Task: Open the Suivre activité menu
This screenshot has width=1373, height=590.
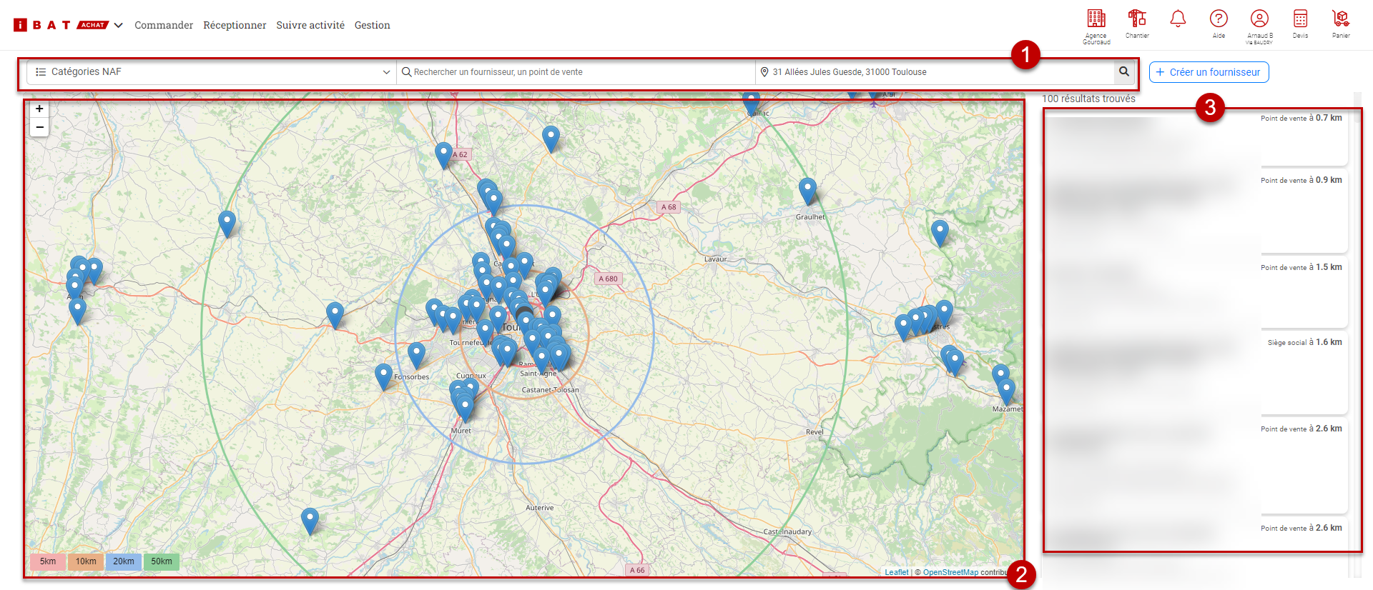Action: (x=310, y=25)
